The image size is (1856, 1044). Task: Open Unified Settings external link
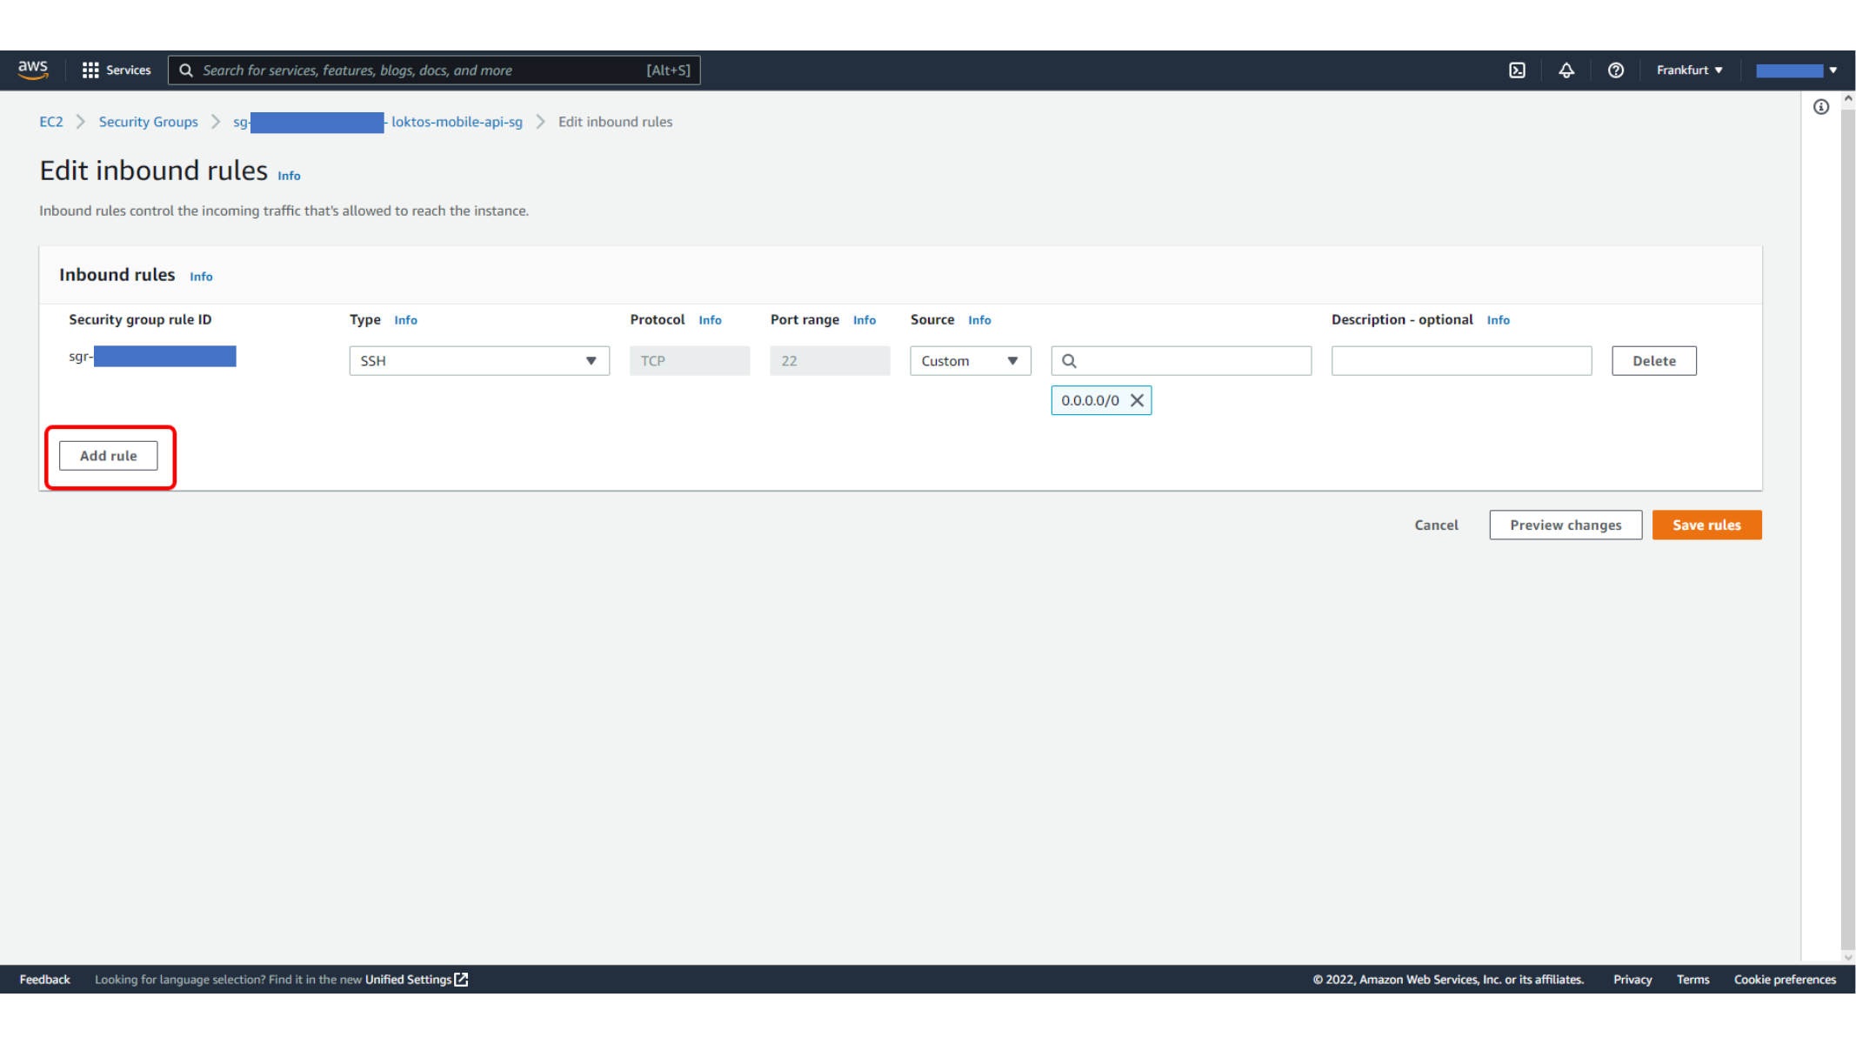click(417, 980)
